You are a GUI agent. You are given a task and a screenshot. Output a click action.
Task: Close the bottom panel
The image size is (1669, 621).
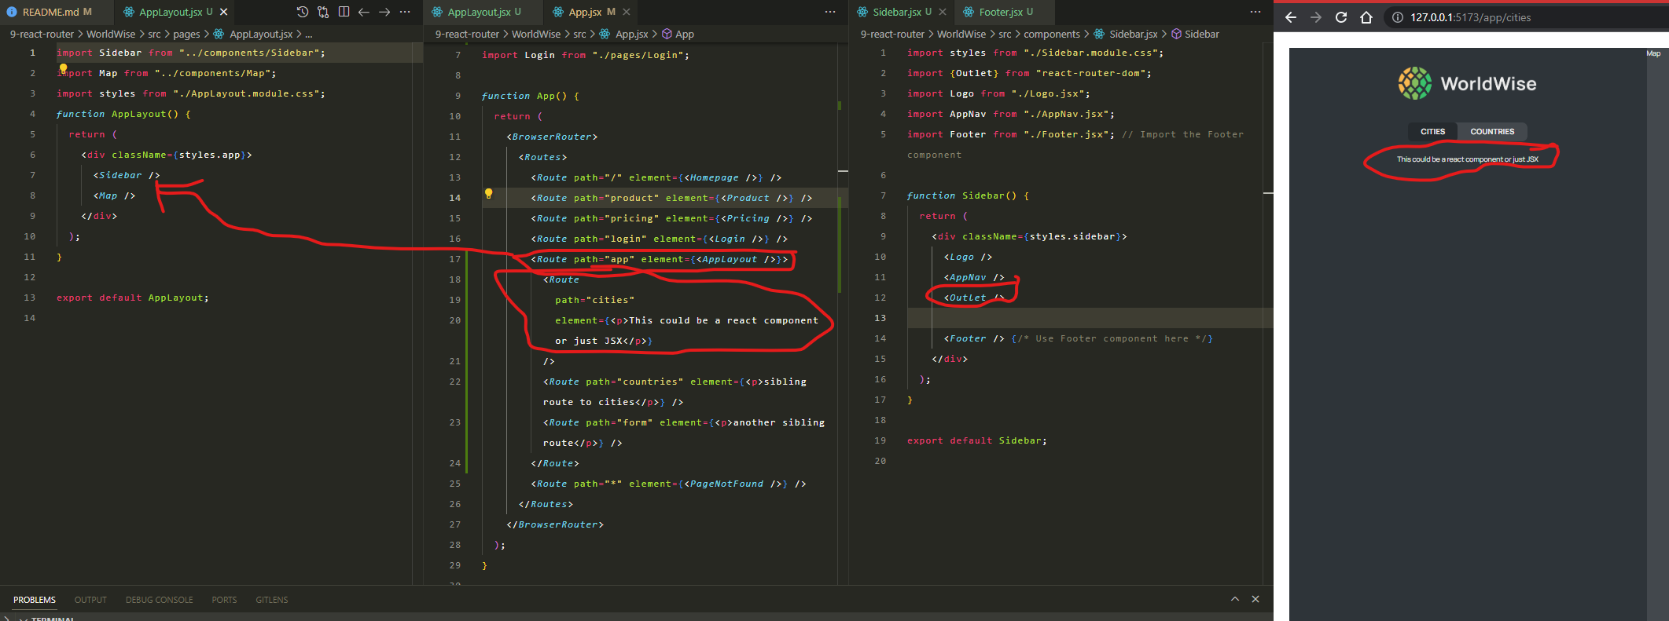coord(1255,599)
